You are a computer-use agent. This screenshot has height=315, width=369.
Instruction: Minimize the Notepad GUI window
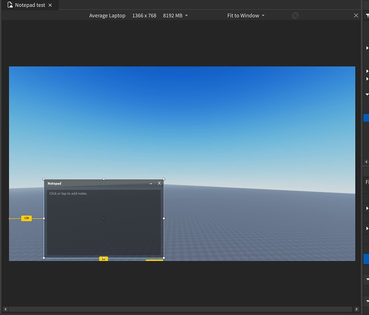click(151, 184)
